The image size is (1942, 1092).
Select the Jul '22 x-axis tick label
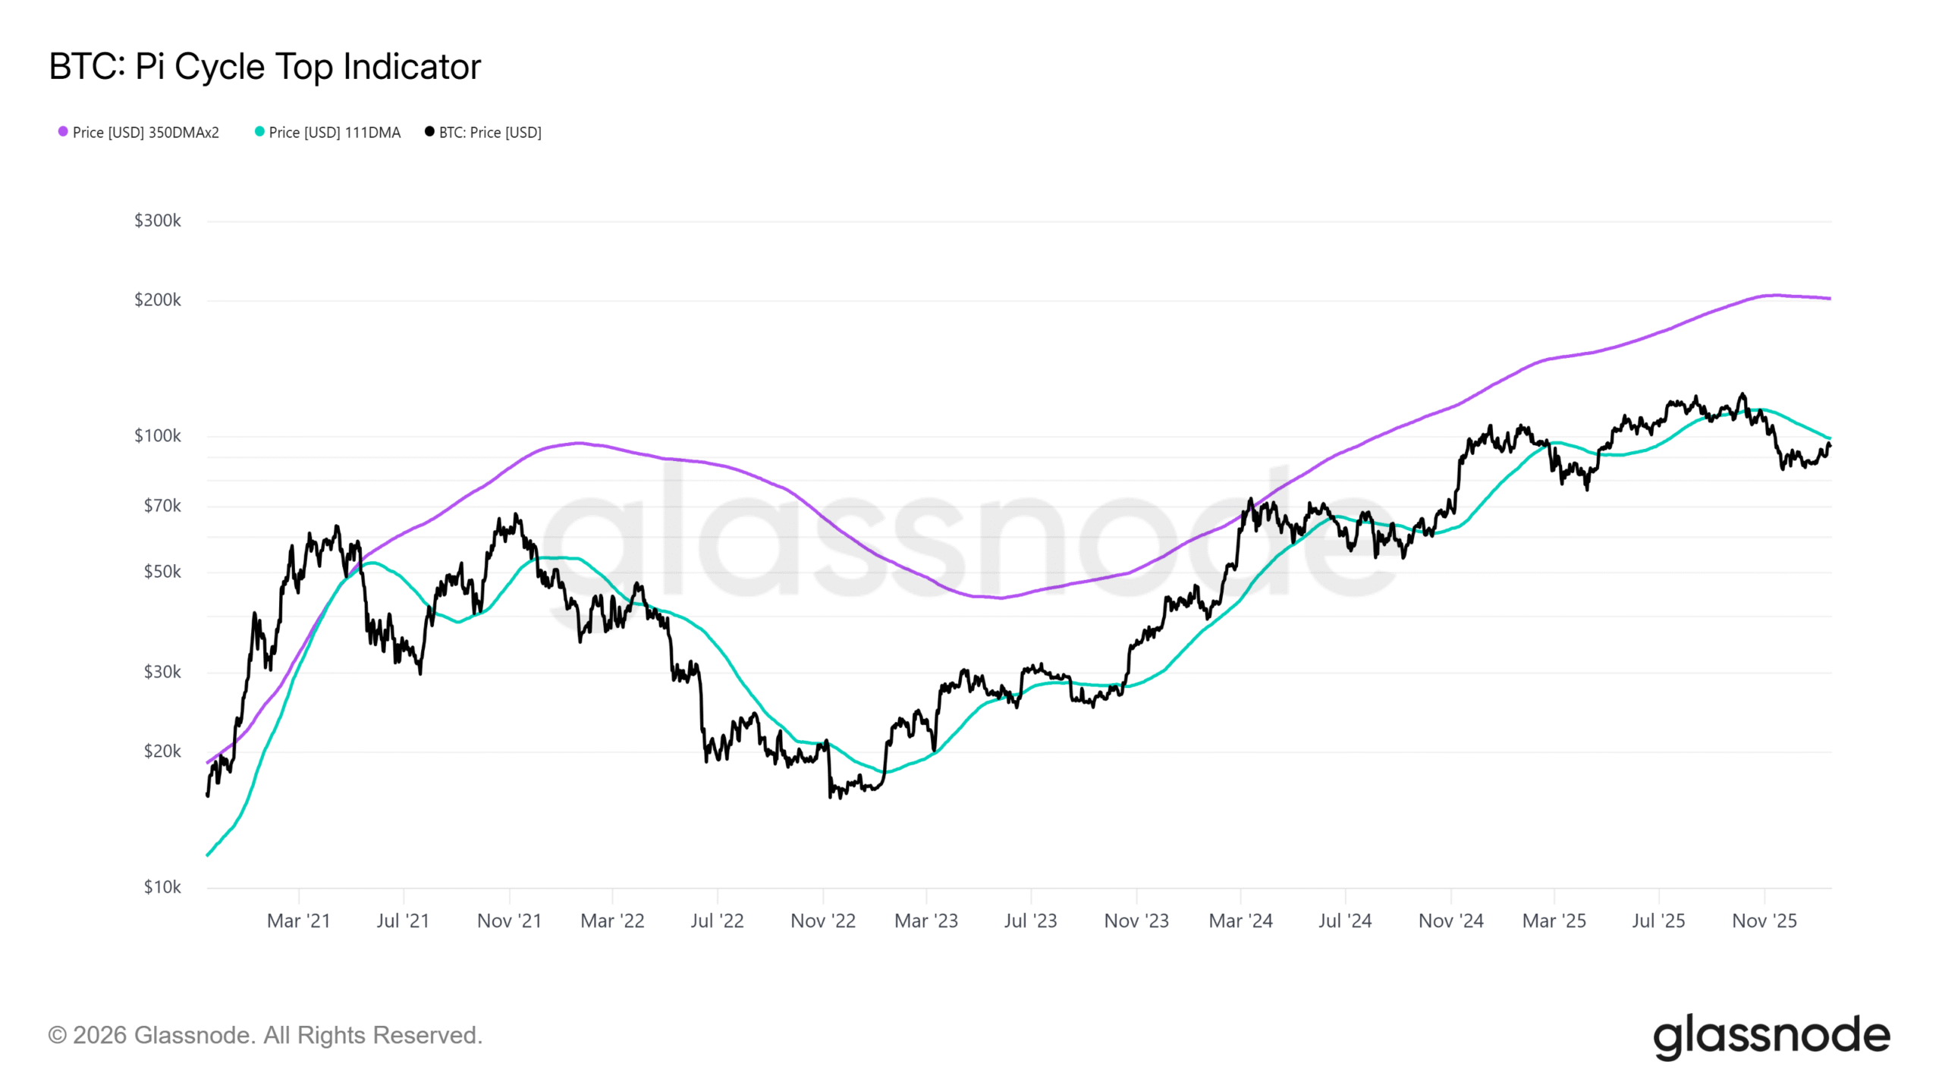click(717, 921)
